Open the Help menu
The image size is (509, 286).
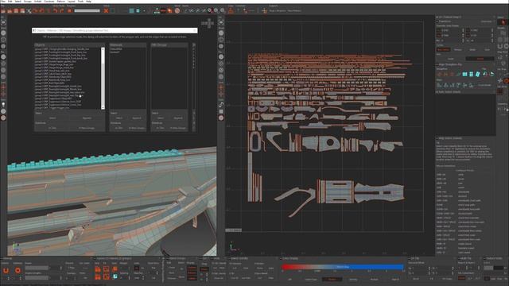point(88,2)
